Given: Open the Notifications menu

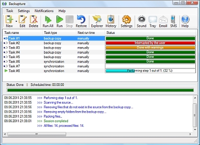Looking at the screenshot, I should point(44,11).
